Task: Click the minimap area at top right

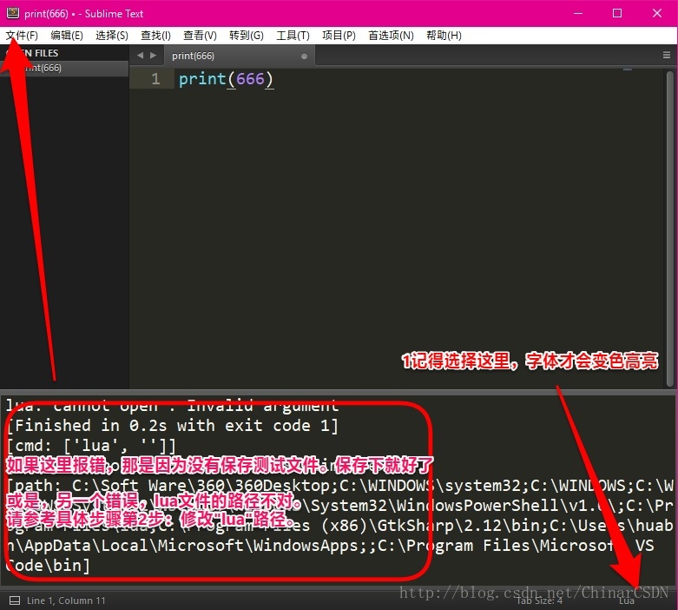Action: click(x=628, y=70)
